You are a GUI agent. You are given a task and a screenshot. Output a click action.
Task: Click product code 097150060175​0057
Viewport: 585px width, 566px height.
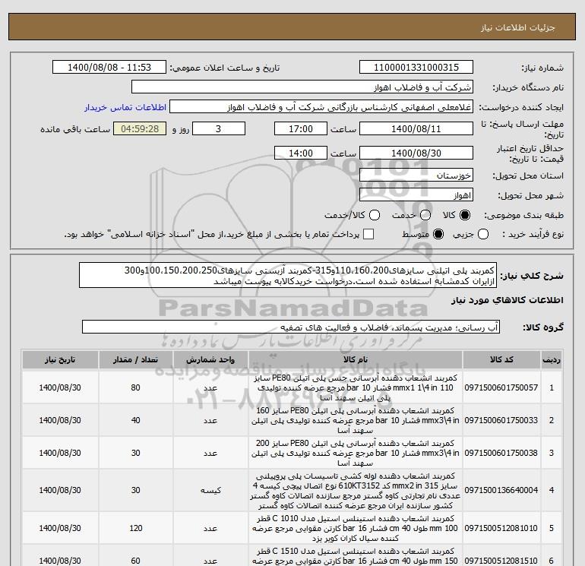click(x=501, y=388)
